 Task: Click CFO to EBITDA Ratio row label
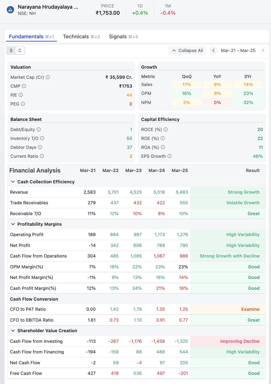click(x=32, y=320)
